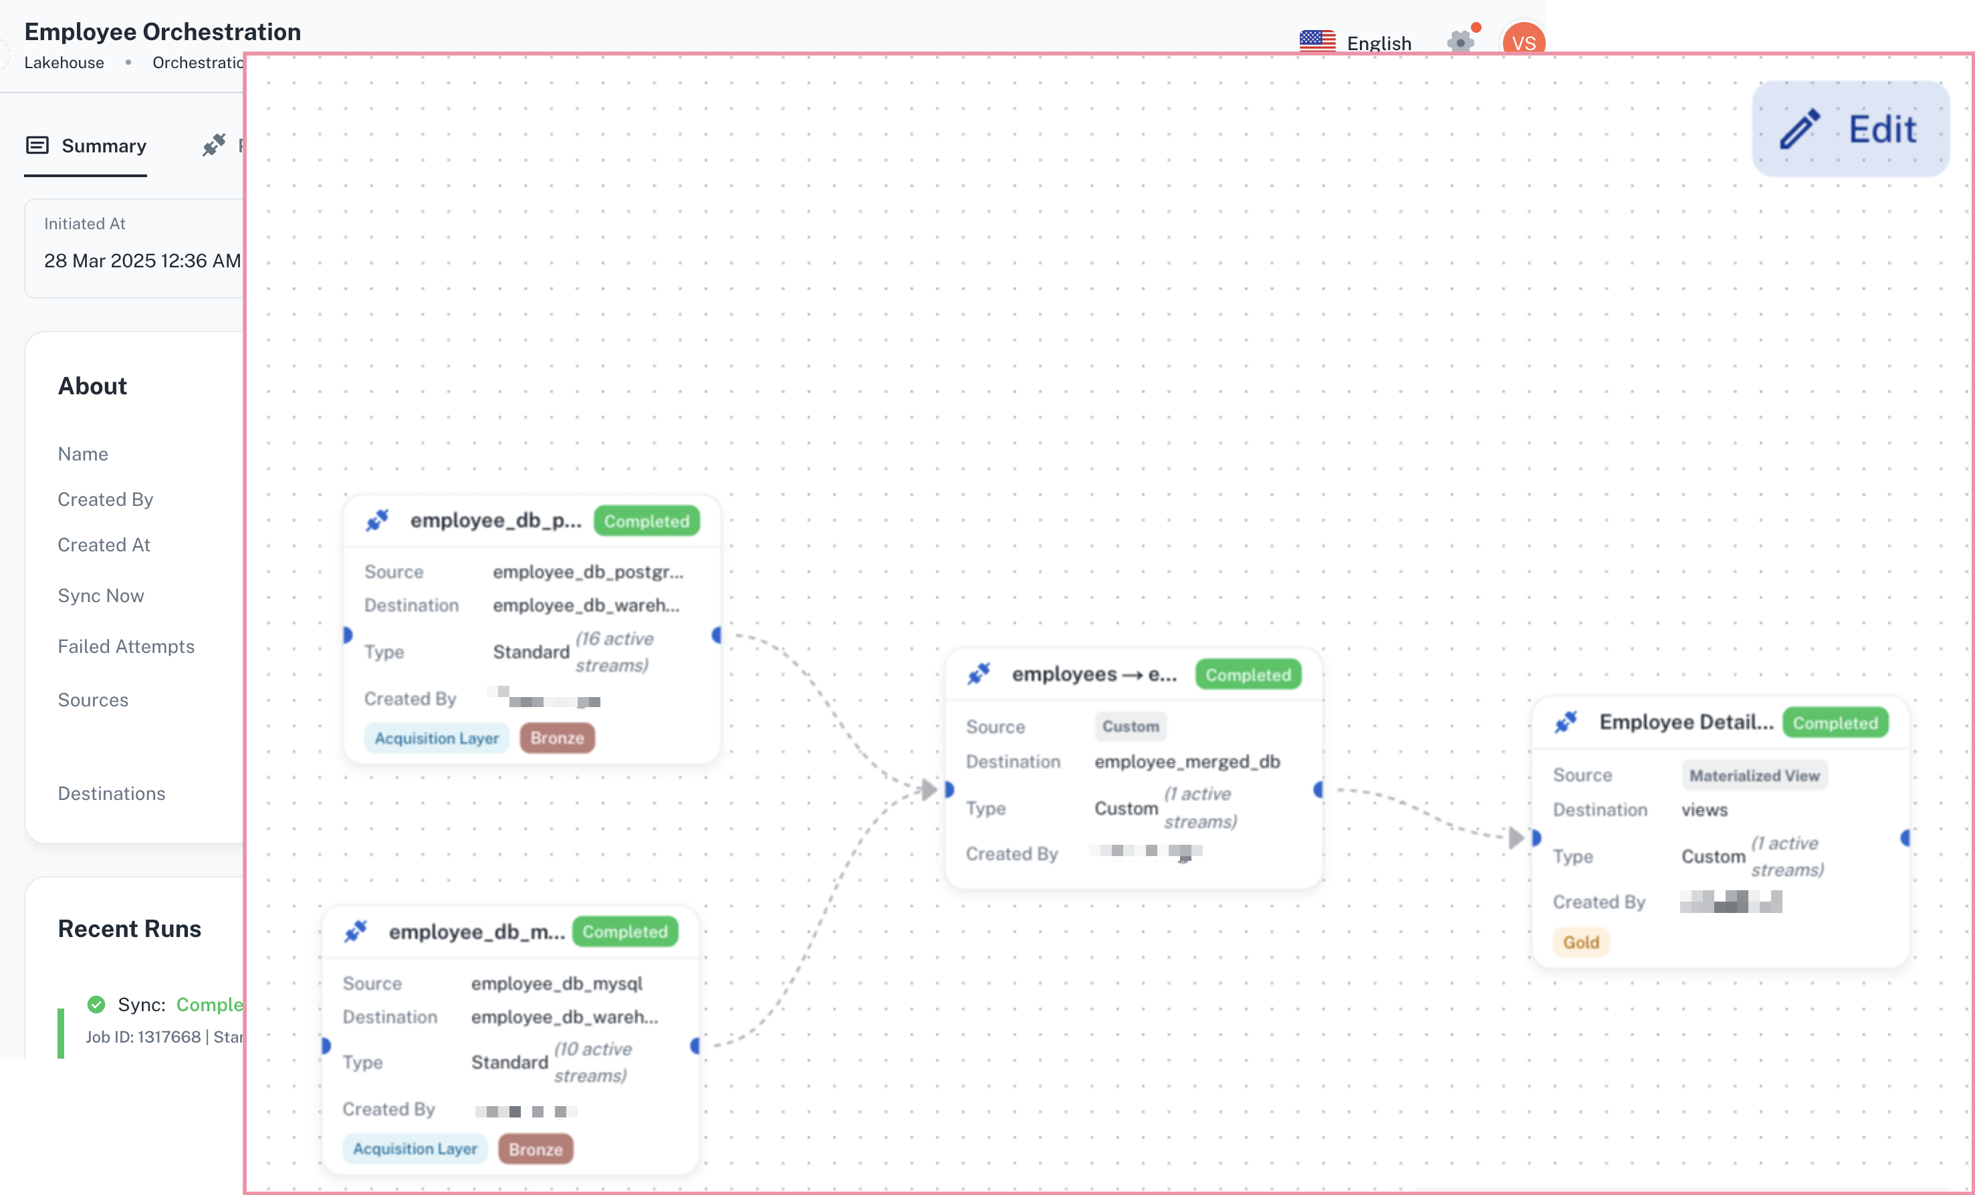The image size is (1975, 1195).
Task: Click the plug icon on the employees → e... node
Action: [x=979, y=674]
